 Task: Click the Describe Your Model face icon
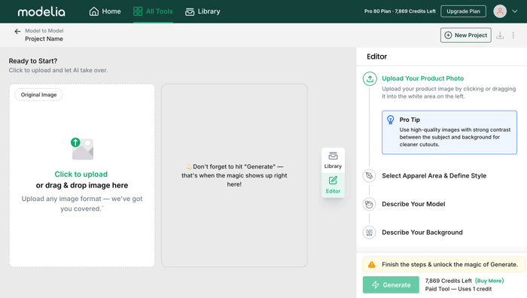coord(369,204)
